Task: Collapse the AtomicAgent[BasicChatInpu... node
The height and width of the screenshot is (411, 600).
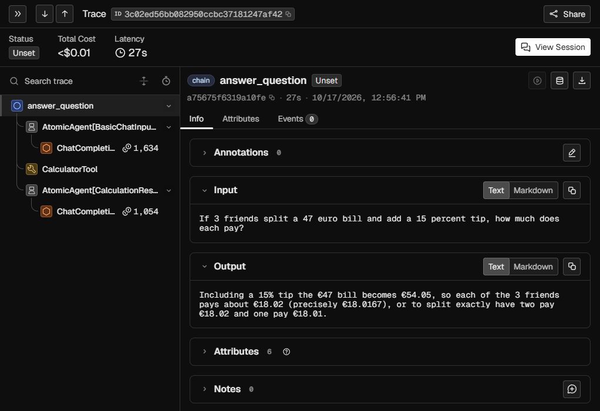Action: click(x=168, y=127)
